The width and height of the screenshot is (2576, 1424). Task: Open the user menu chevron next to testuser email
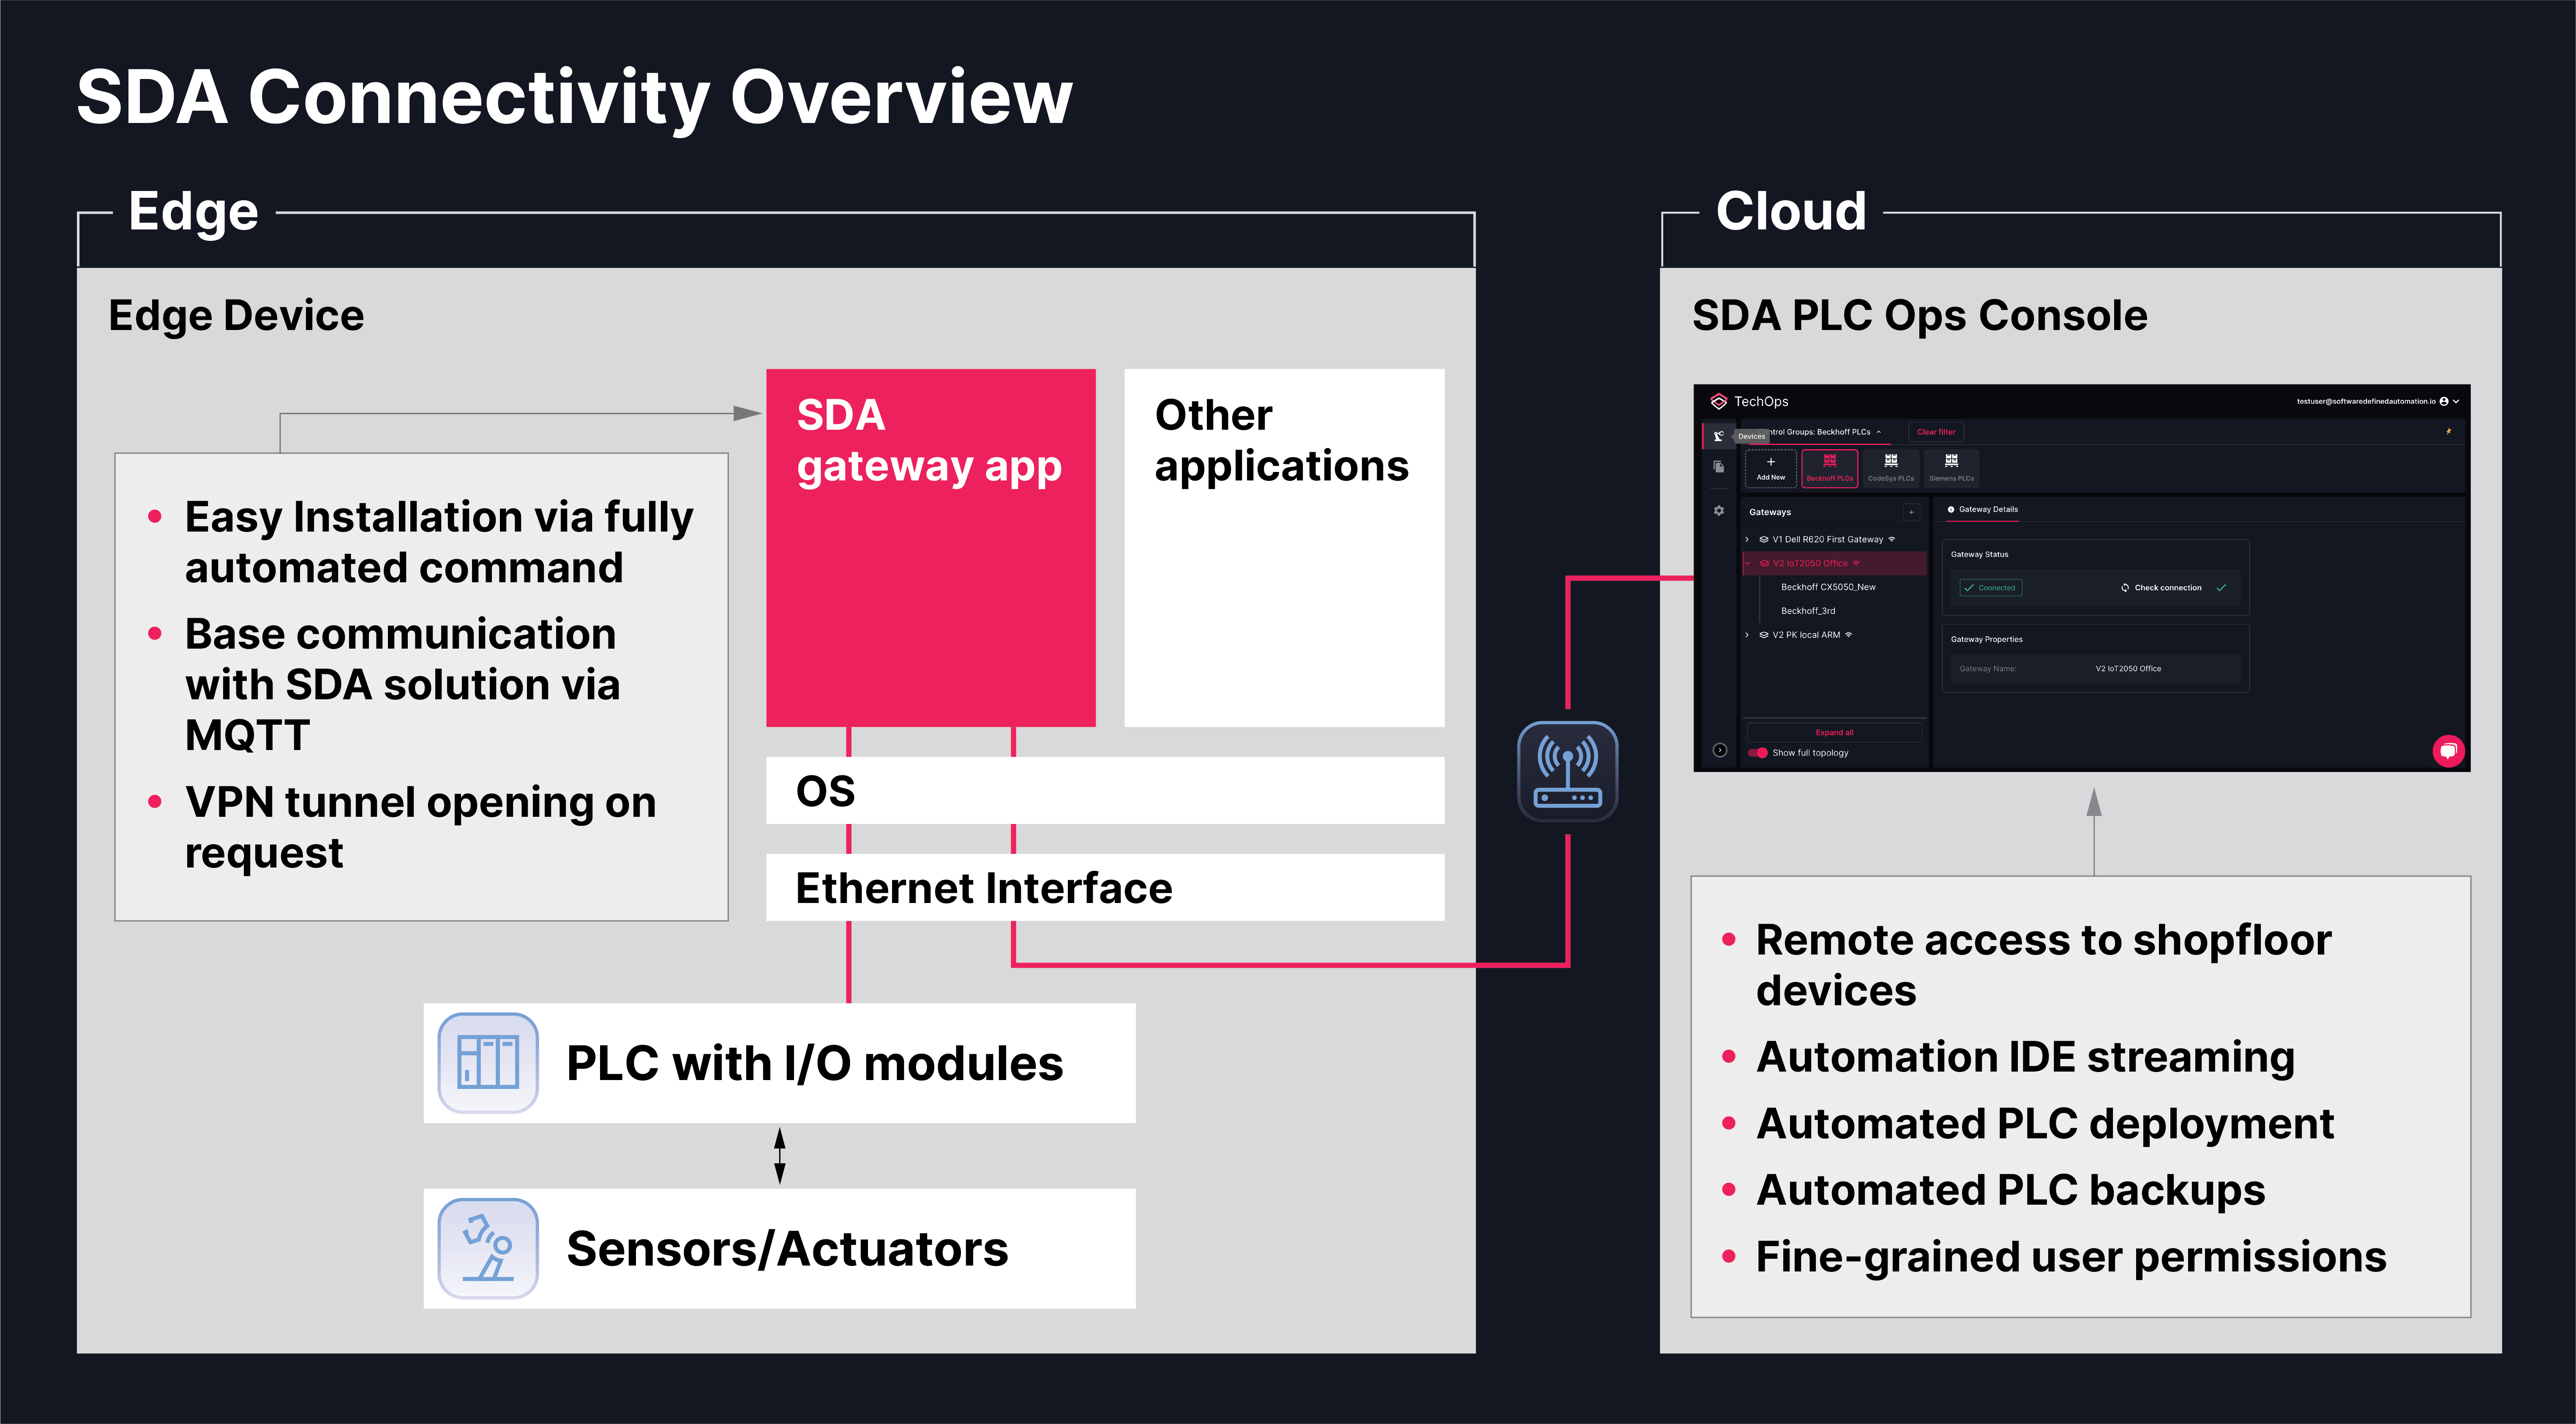(2456, 401)
